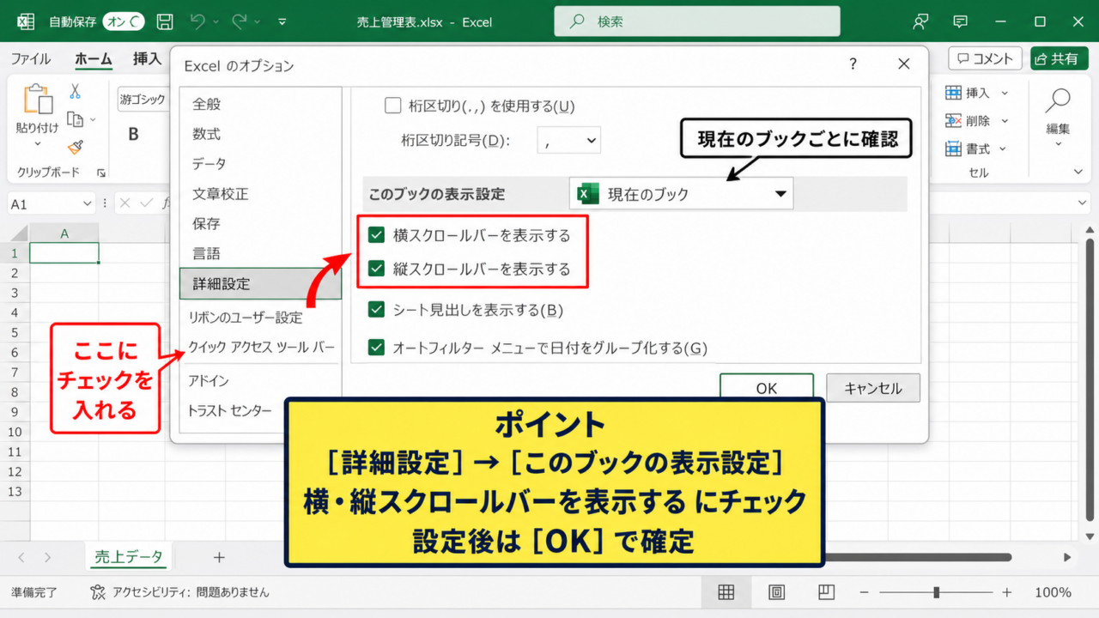Toggle 縦スクロールバーを表示する checkbox
1099x618 pixels.
coord(376,269)
